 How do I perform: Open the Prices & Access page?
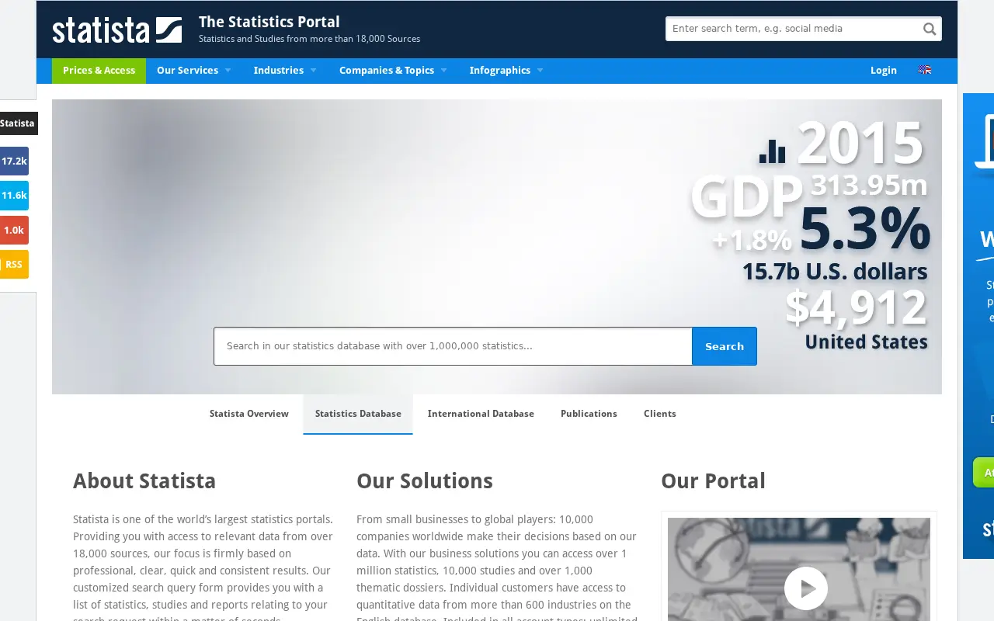coord(99,71)
